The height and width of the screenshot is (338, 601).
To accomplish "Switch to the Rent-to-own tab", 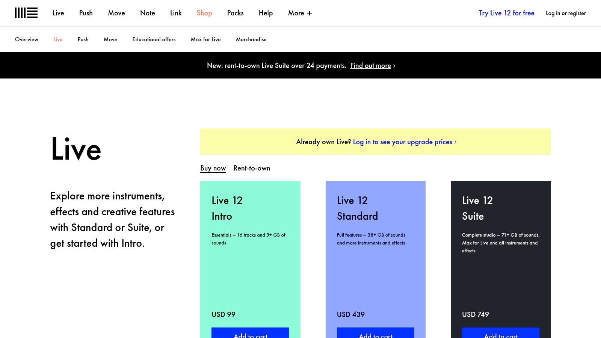I will point(252,168).
